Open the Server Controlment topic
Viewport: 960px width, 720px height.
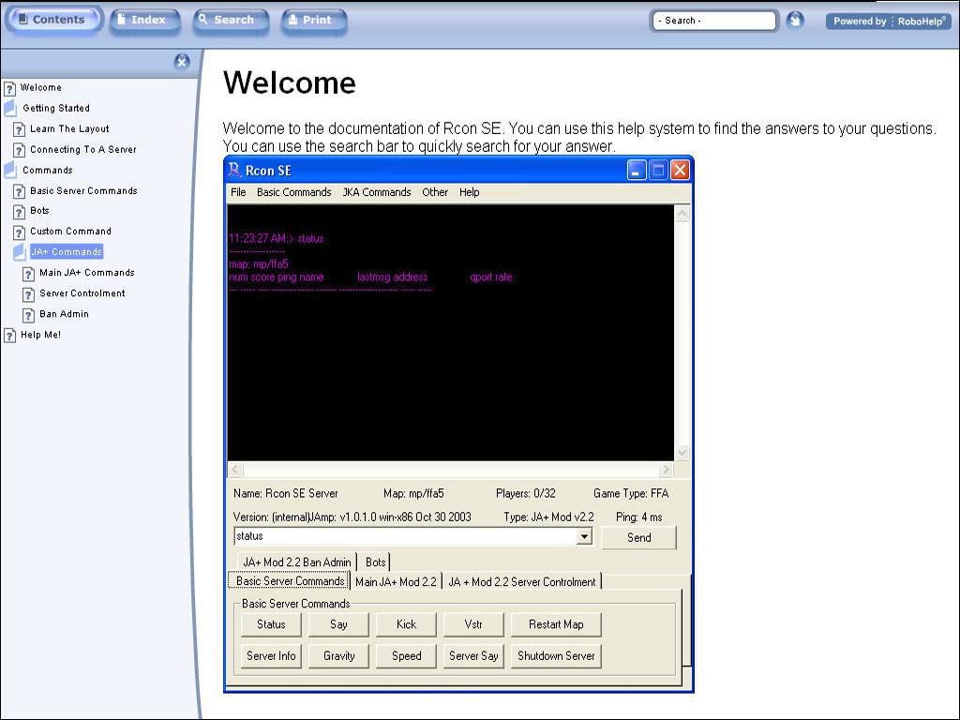tap(82, 293)
